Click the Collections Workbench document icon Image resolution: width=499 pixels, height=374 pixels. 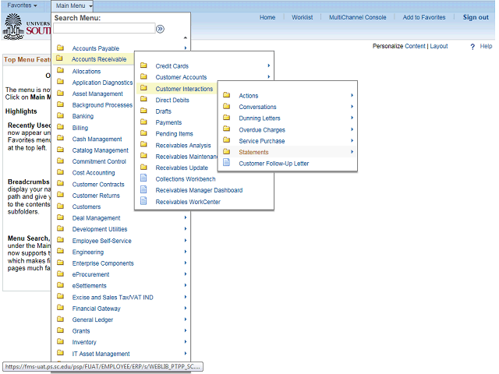tap(143, 179)
